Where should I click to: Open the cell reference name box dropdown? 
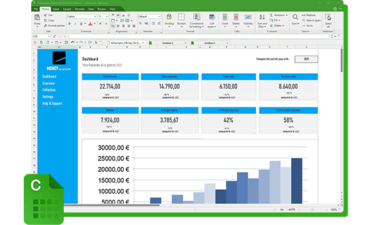pyautogui.click(x=49, y=36)
